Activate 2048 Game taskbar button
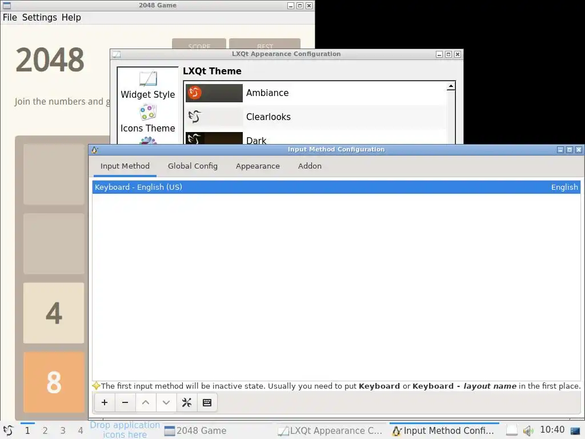 [219, 430]
